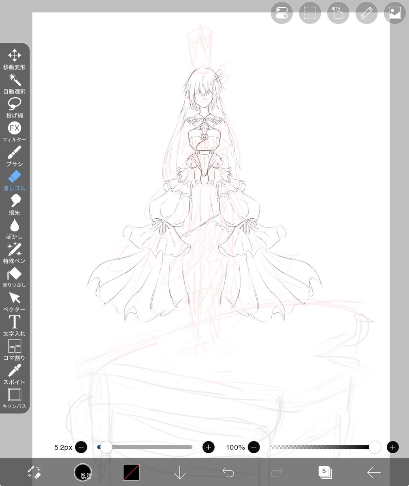Image resolution: width=409 pixels, height=486 pixels.
Task: Tap the back arrow to exit
Action: 373,472
